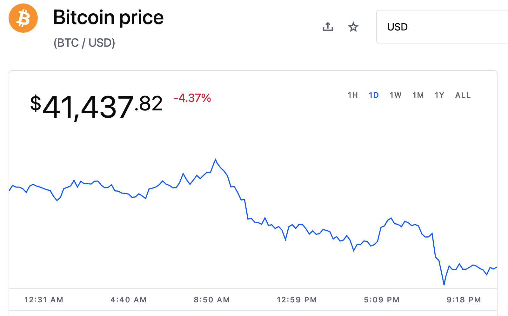The height and width of the screenshot is (316, 508).
Task: Star Bitcoin as a favorite
Action: point(353,27)
